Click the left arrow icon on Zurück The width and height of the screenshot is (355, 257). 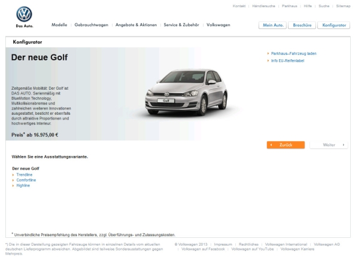[271, 145]
